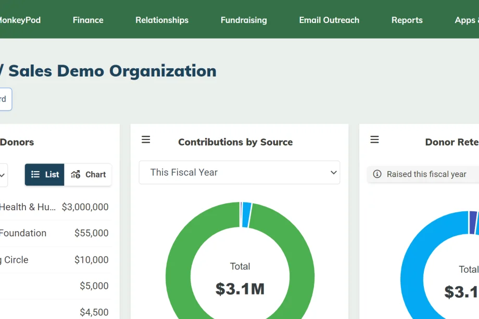Screen dimensions: 479x319
Task: Click the $3.1M total in Contributions chart
Action: click(240, 289)
